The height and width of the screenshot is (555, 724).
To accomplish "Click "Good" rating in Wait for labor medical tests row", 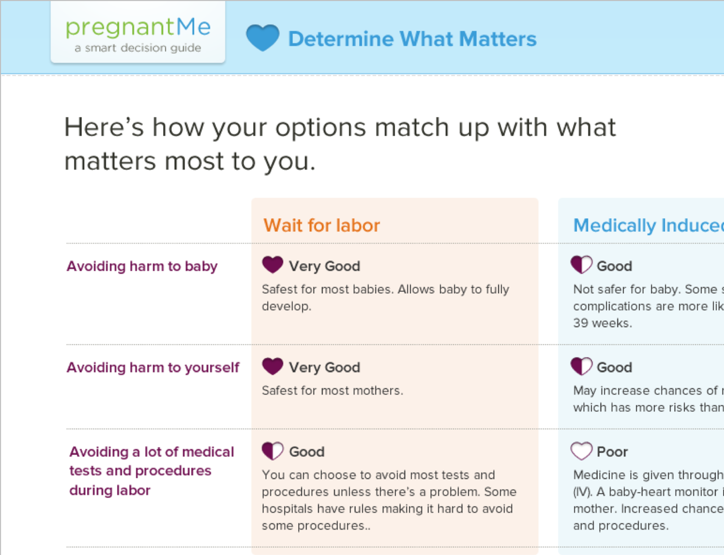I will click(x=307, y=452).
